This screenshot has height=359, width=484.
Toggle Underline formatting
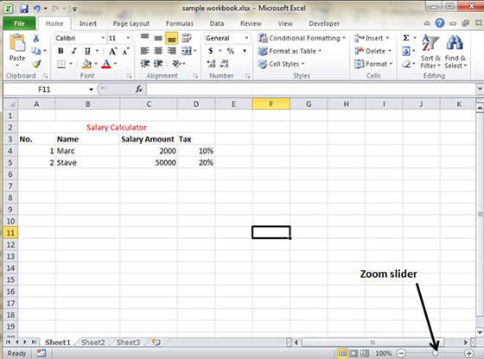click(87, 51)
